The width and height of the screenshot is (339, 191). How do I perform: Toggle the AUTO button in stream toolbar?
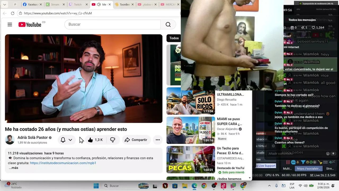point(325,162)
